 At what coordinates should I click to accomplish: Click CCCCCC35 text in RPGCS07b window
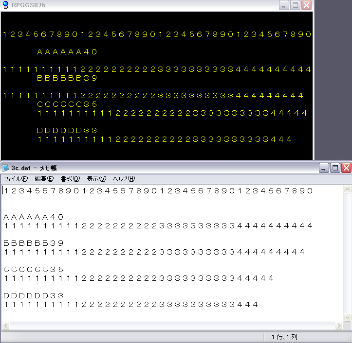(67, 104)
